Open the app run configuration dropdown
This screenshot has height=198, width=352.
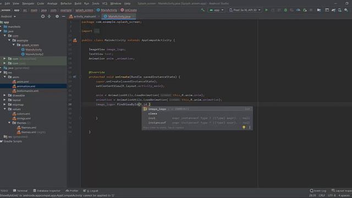pyautogui.click(x=216, y=10)
